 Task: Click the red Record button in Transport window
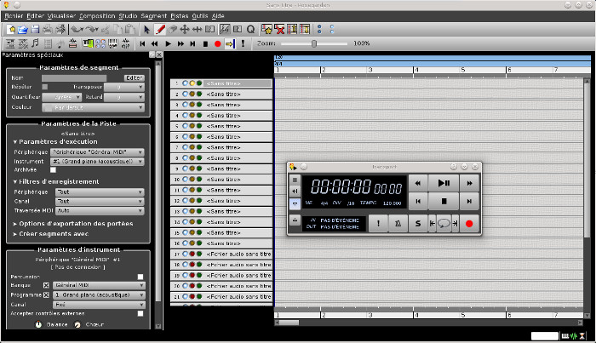point(468,223)
